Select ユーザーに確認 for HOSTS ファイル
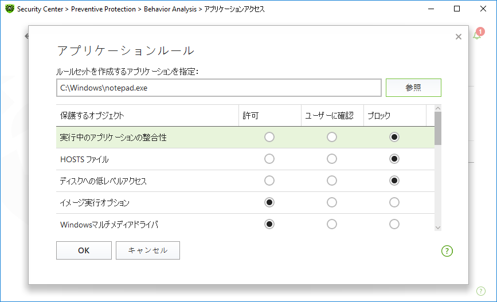This screenshot has width=497, height=302. 332,159
